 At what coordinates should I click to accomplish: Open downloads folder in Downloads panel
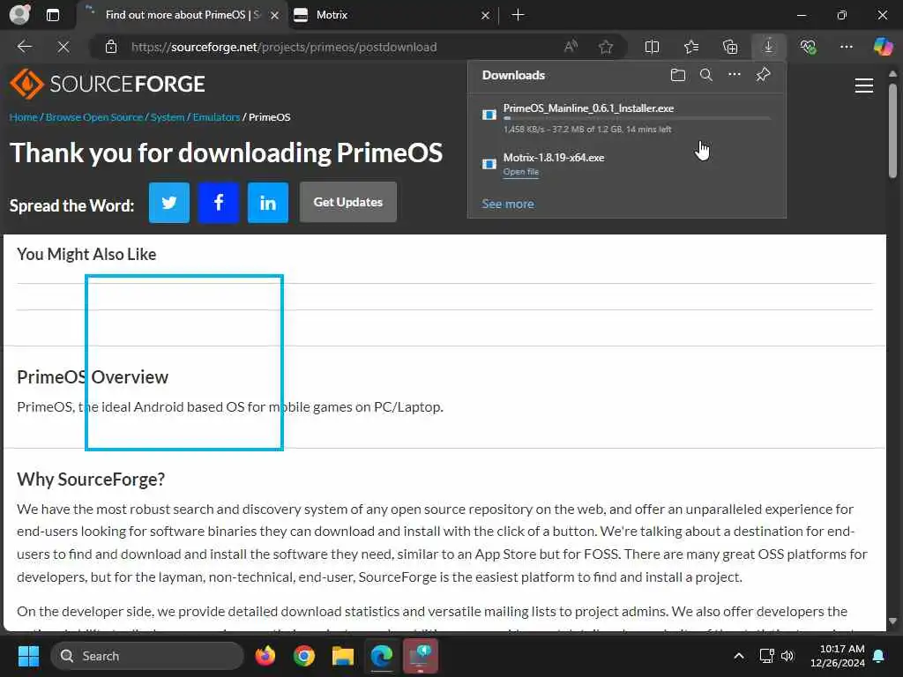(678, 75)
